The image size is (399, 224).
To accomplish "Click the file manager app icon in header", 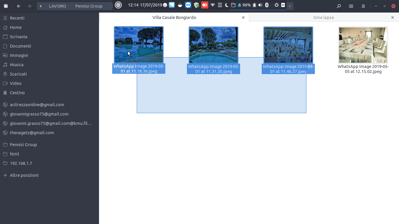I will point(6,6).
